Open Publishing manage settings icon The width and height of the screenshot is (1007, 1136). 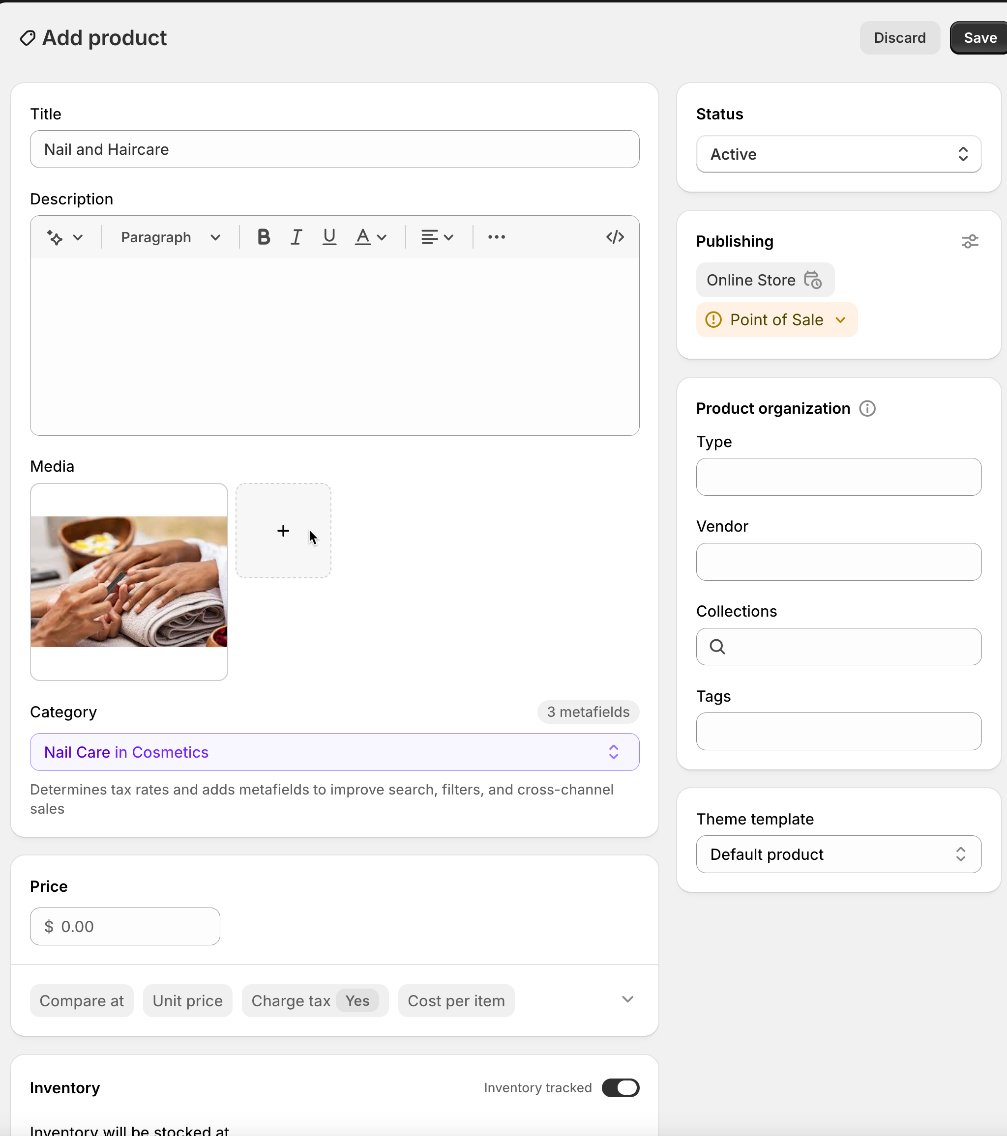coord(970,241)
